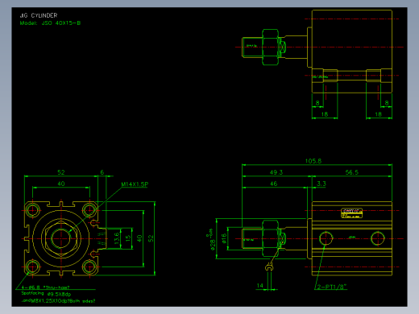Select the 46 rod length dimension
419x314 pixels.
273,184
